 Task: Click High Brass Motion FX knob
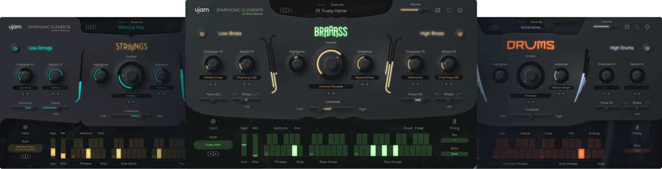(448, 64)
